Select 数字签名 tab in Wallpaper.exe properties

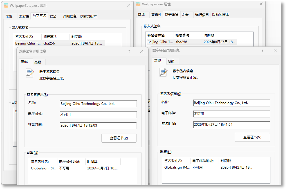click(x=172, y=14)
